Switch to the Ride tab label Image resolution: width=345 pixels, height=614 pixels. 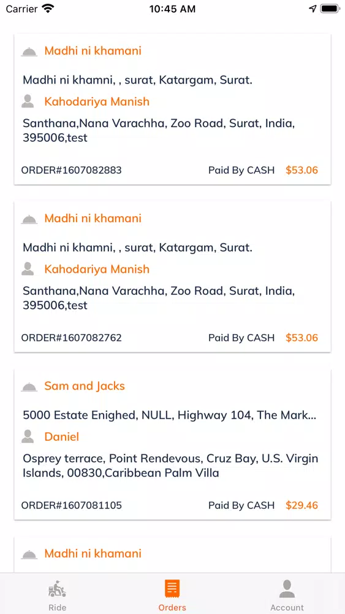[57, 608]
